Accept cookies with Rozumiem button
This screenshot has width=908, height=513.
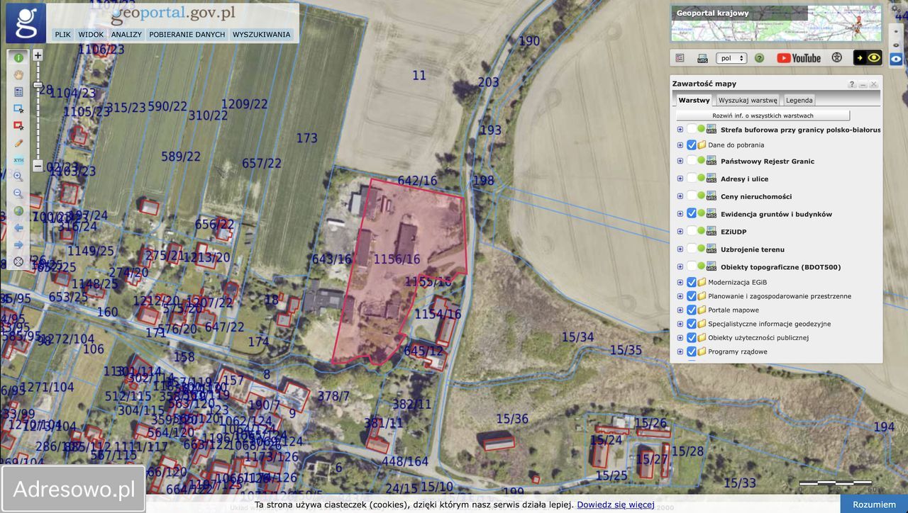click(x=874, y=504)
